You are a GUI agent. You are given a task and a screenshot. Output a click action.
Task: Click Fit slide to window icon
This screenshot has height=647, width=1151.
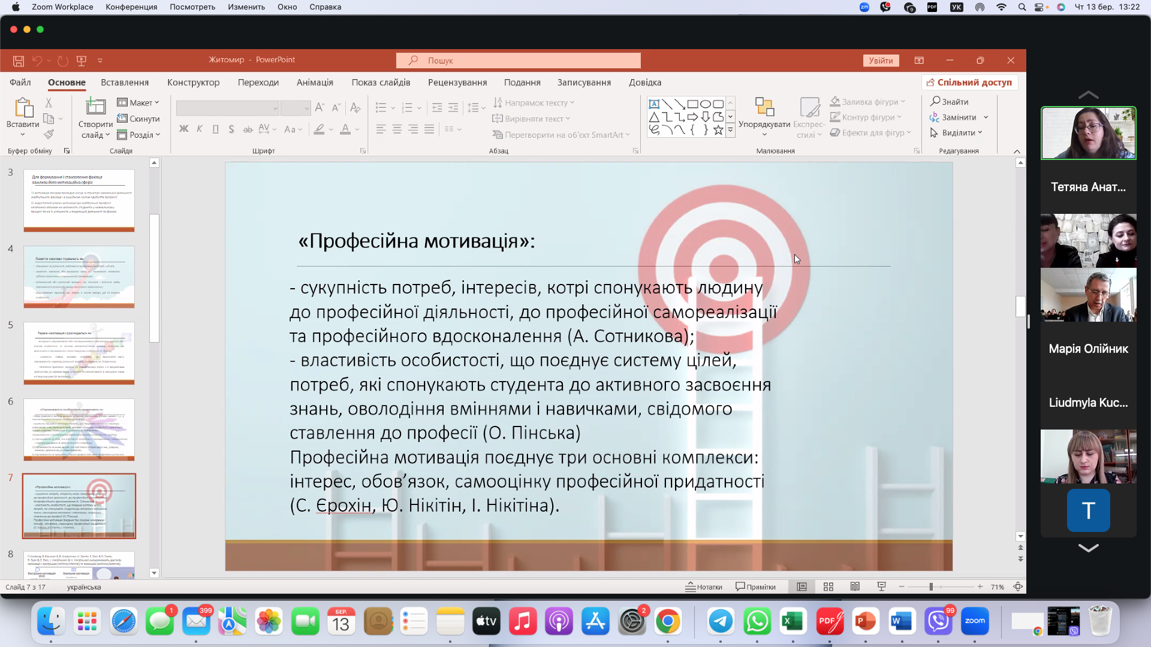(x=1018, y=586)
